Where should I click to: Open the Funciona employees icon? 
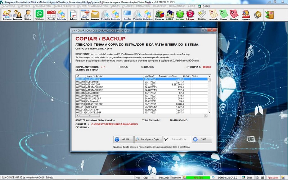tap(17, 15)
